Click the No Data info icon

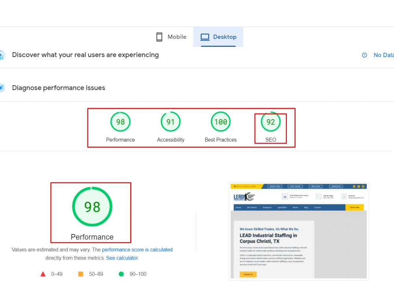coord(364,55)
